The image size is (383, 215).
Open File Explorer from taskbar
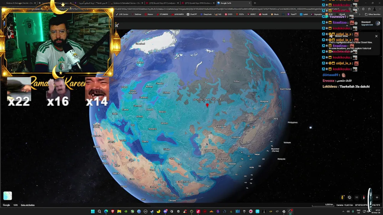point(119,211)
